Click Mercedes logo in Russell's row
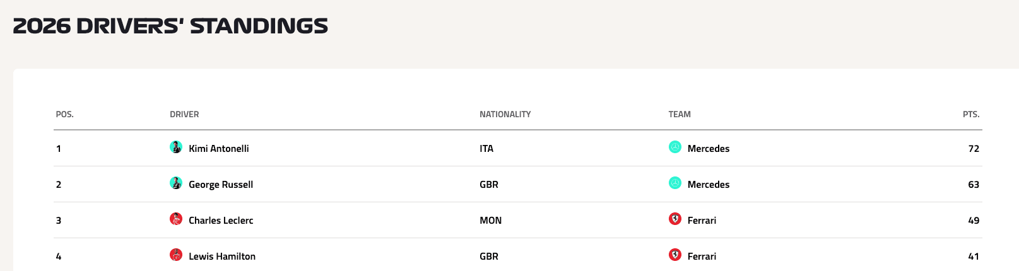The height and width of the screenshot is (271, 1019). pyautogui.click(x=674, y=183)
